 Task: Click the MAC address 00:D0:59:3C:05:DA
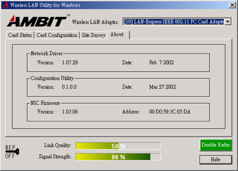click(170, 112)
